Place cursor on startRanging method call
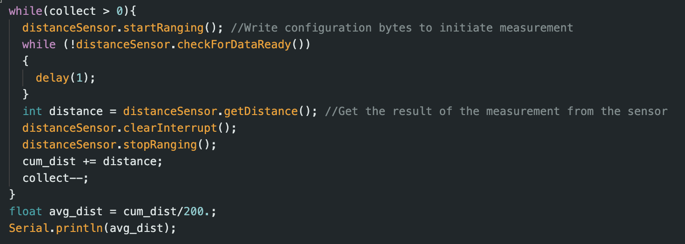 tap(163, 28)
